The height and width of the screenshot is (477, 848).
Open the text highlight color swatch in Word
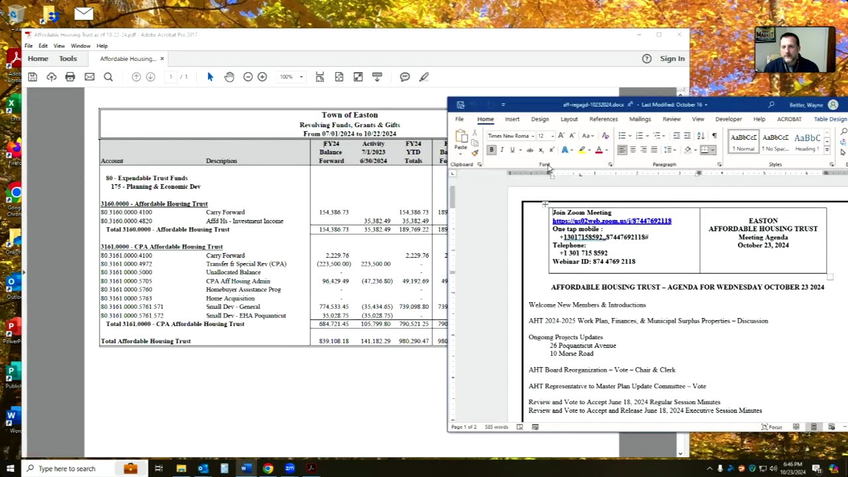pyautogui.click(x=582, y=150)
